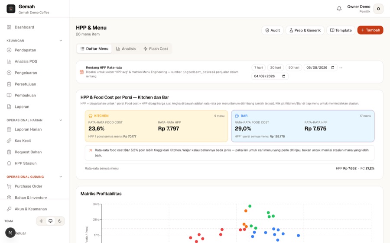Select system theme monitor icon
390x243 pixels.
(x=51, y=221)
